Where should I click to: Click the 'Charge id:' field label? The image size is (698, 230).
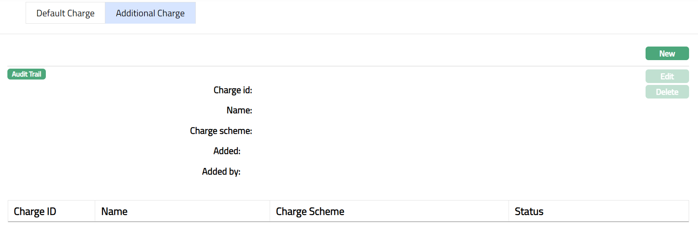coord(232,90)
